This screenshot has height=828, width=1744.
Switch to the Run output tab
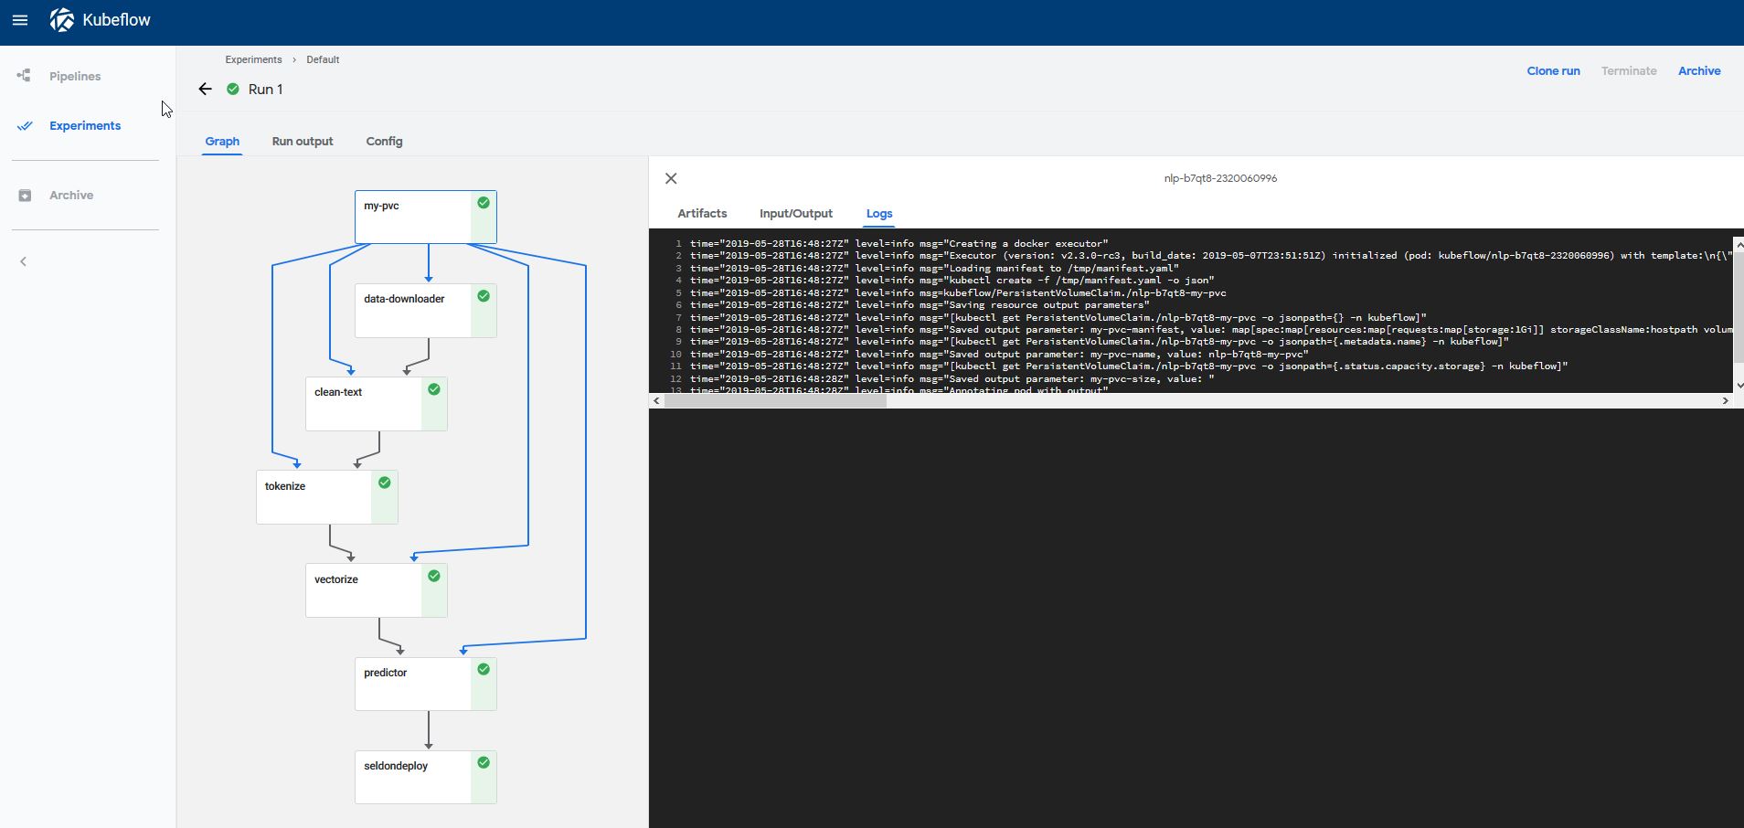(x=302, y=142)
